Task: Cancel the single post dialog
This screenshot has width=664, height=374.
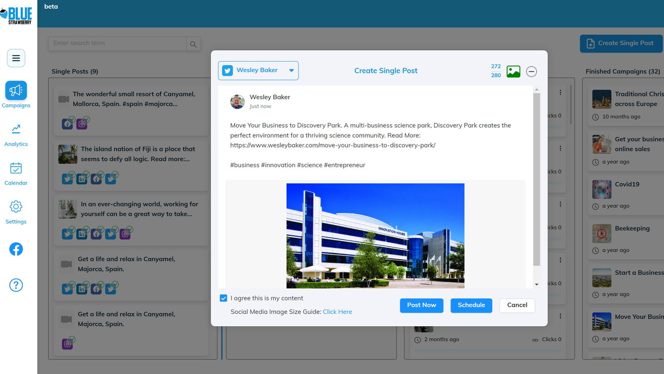Action: [517, 305]
